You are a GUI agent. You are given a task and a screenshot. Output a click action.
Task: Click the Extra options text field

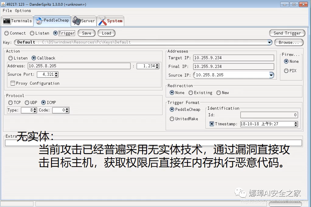[x=153, y=143]
